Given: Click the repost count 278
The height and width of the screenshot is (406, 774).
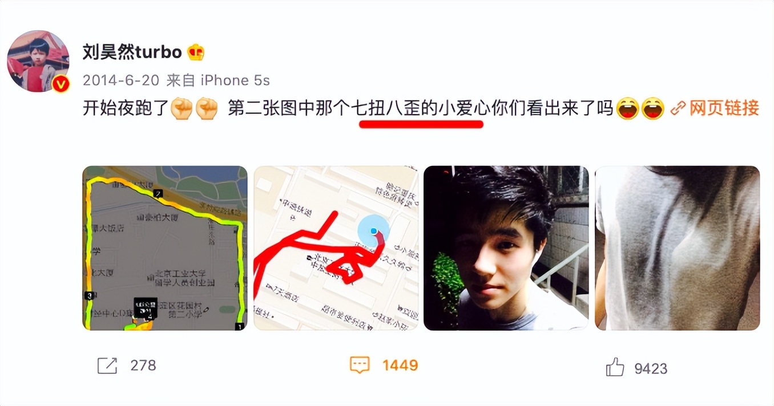Looking at the screenshot, I should (x=143, y=366).
